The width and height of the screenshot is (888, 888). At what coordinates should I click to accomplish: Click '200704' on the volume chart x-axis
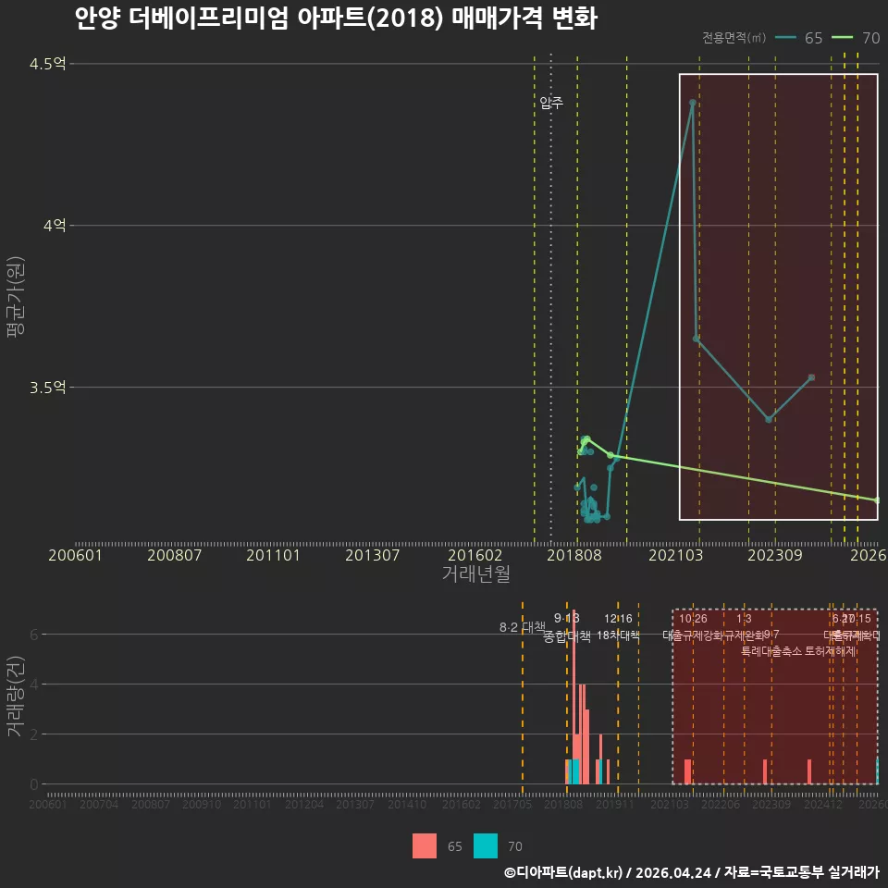(99, 804)
